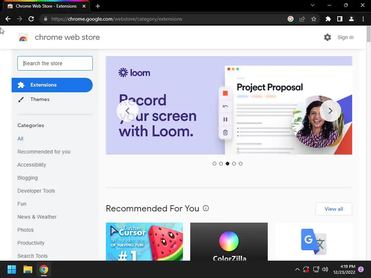Viewport: 371px width, 278px height.
Task: Open web store settings gear
Action: (x=328, y=37)
